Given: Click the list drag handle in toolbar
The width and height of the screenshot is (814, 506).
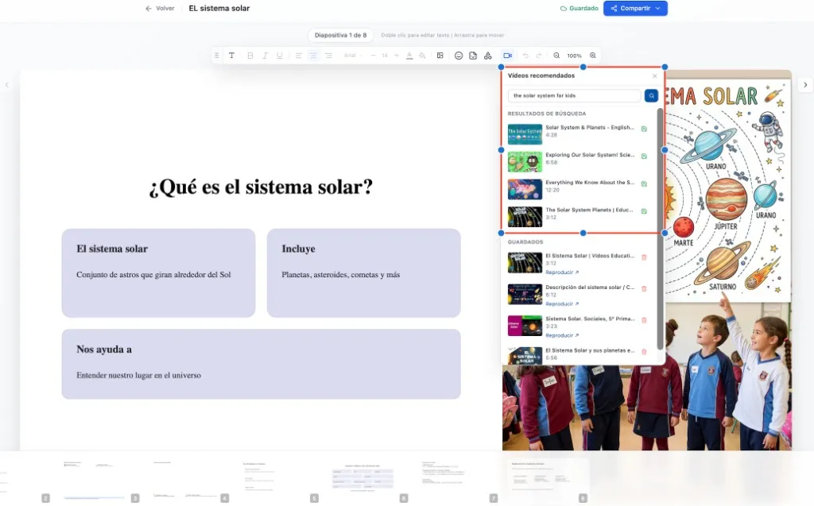Looking at the screenshot, I should [x=216, y=56].
